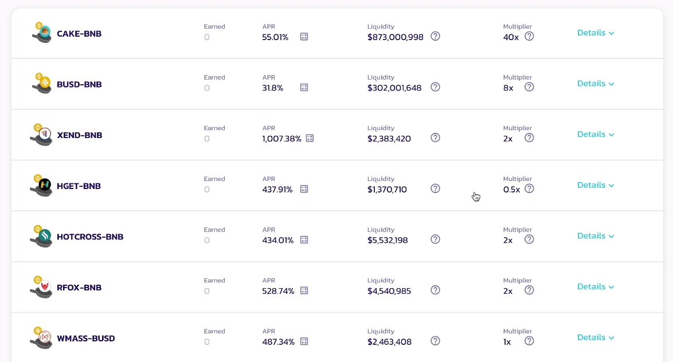Expand Details for BUSD-BNB farm
673x362 pixels.
[x=595, y=84]
